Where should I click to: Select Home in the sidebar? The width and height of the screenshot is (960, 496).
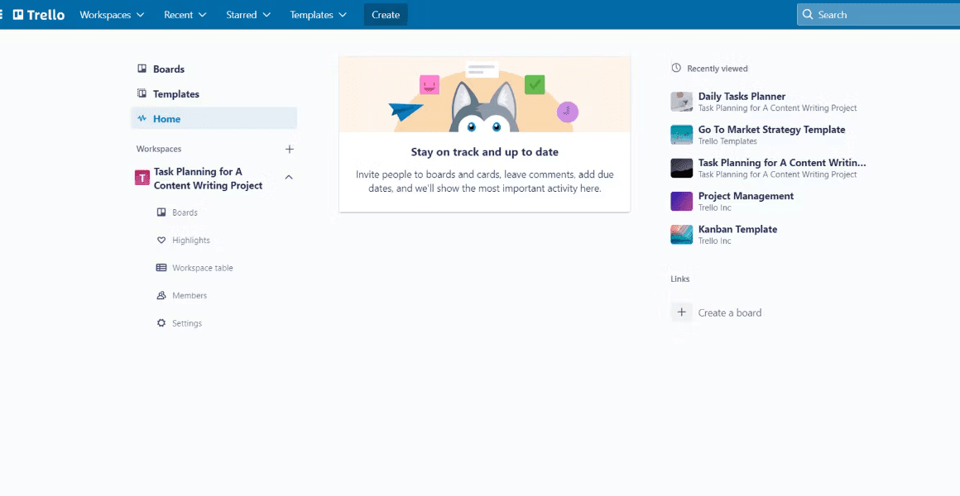(x=214, y=119)
